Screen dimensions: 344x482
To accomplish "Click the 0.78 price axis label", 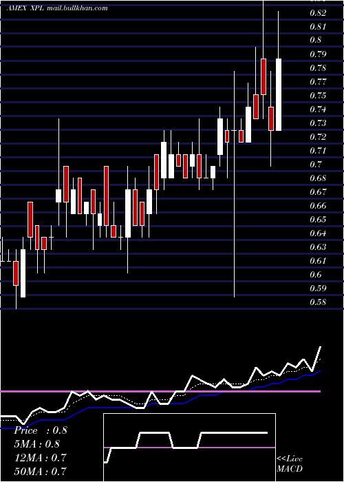I will pyautogui.click(x=318, y=67).
